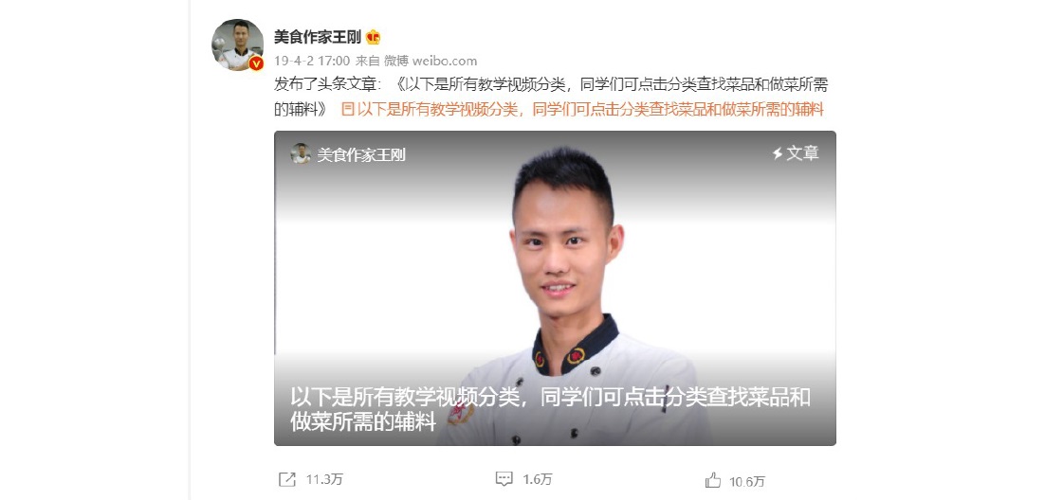Click the 文章 label on the card
This screenshot has height=500, width=1045.
click(x=802, y=153)
